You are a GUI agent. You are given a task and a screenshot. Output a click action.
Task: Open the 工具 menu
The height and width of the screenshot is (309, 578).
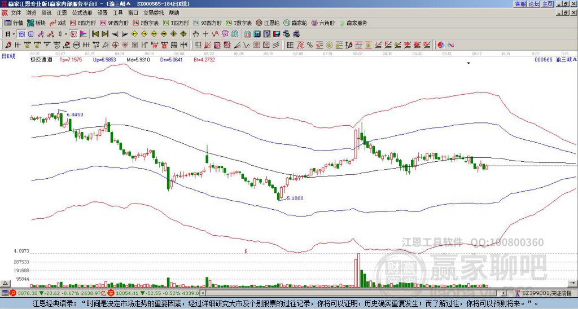point(117,13)
